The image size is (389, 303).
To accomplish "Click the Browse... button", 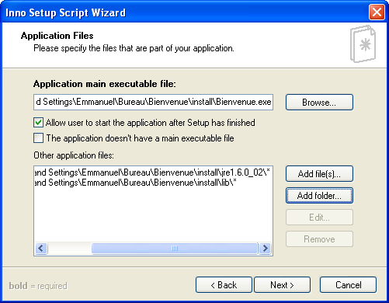I will [x=319, y=103].
